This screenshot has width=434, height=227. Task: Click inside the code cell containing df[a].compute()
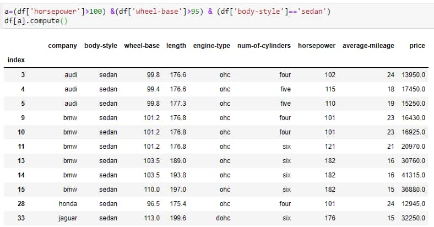click(218, 16)
